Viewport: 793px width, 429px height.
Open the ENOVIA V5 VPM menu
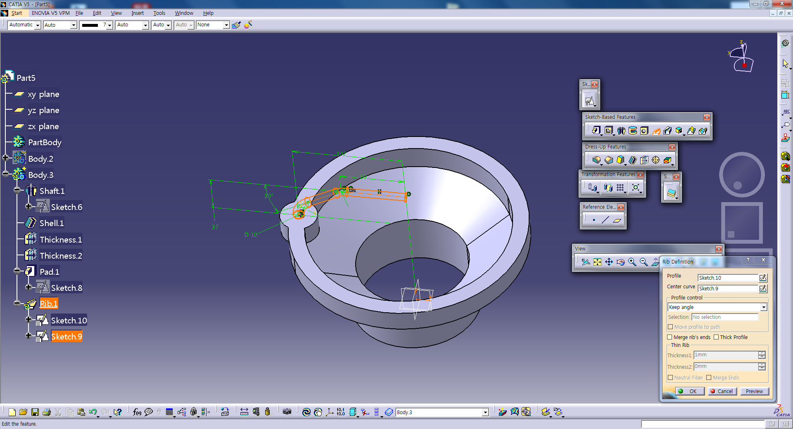[50, 13]
